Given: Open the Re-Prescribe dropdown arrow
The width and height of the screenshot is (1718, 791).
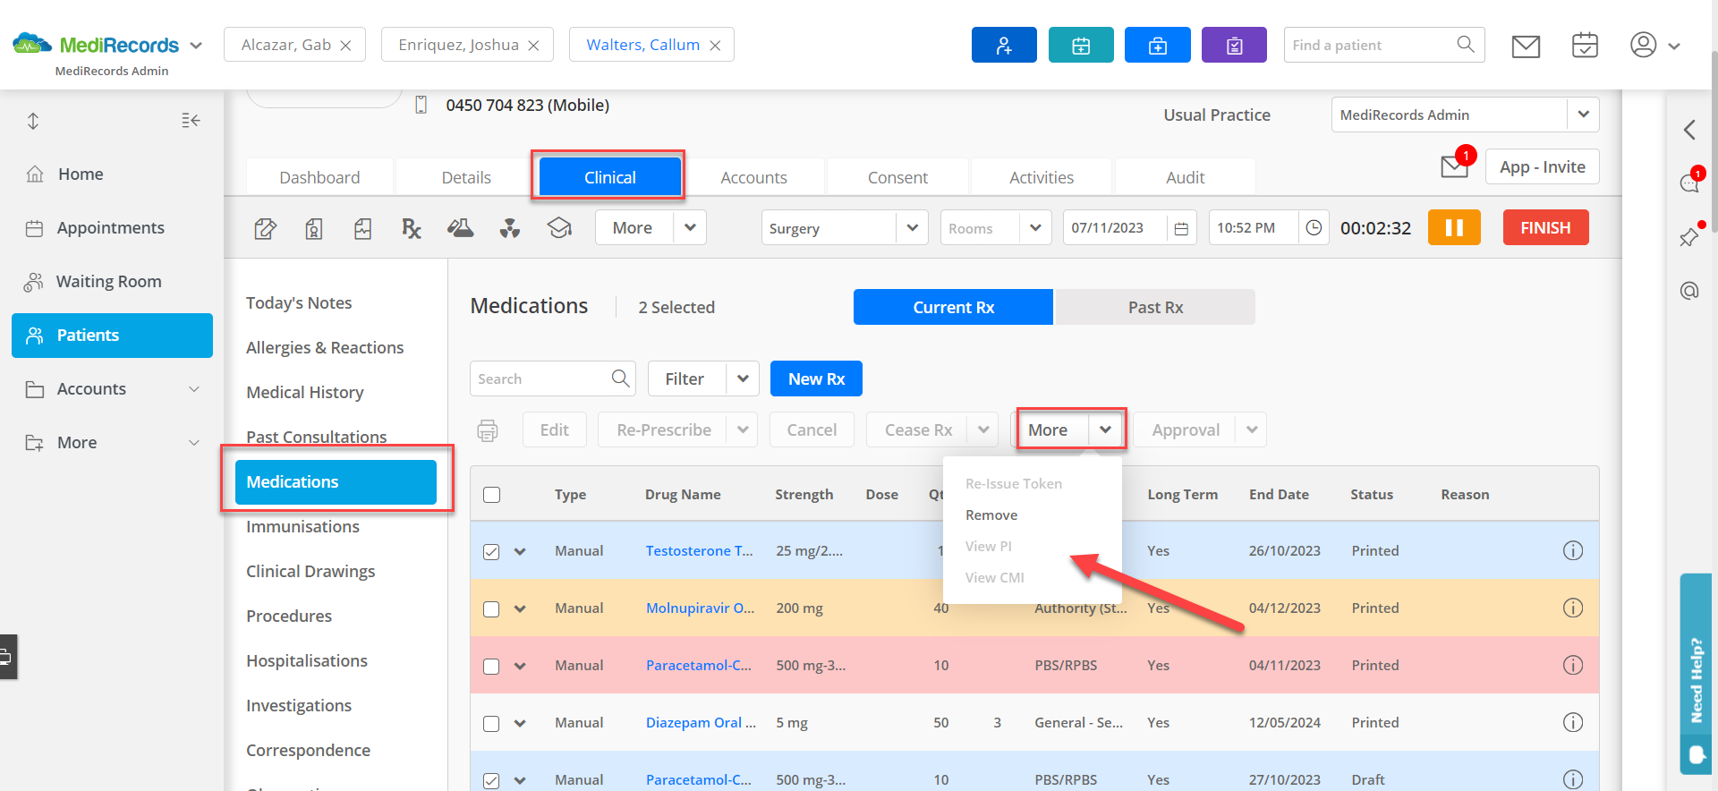Looking at the screenshot, I should 743,430.
